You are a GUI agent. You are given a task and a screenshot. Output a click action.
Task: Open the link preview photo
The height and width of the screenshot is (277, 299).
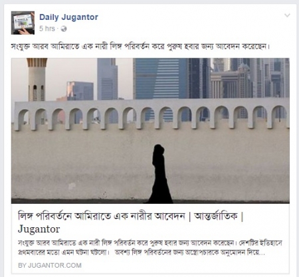150,131
